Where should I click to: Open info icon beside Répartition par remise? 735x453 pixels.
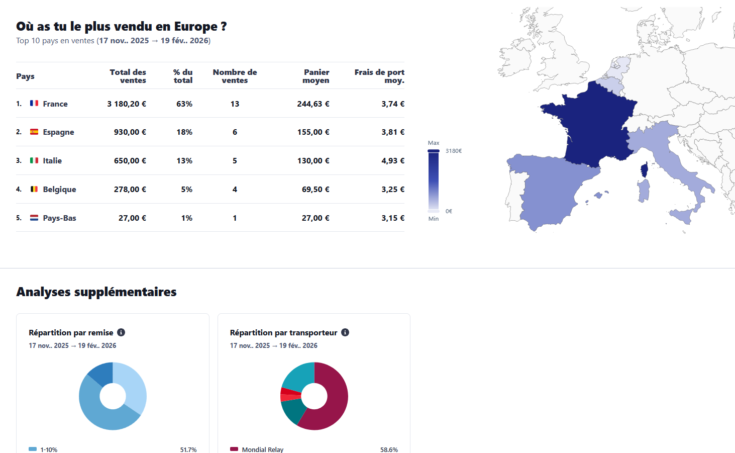(x=121, y=332)
